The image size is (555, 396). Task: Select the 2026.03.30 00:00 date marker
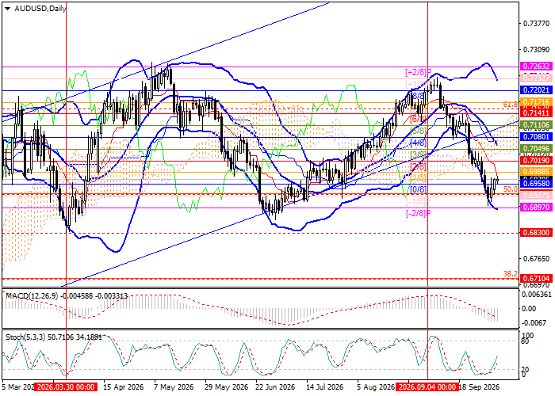tap(66, 387)
